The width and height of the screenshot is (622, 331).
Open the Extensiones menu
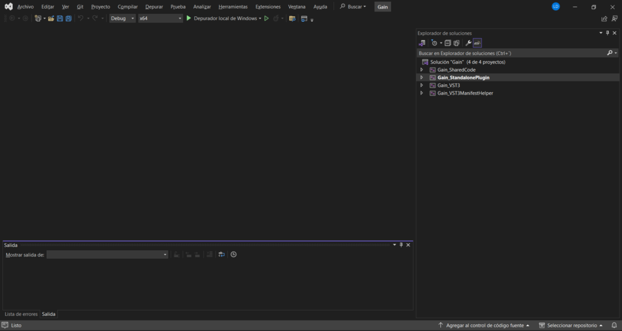[268, 7]
